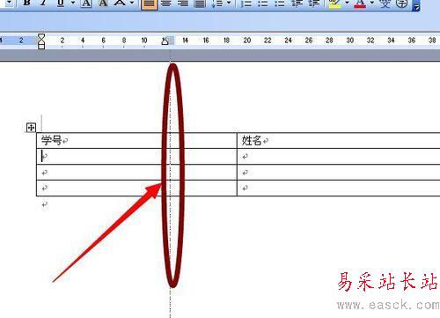Decrease the paragraph indent
Image resolution: width=440 pixels, height=318 pixels.
click(x=297, y=3)
